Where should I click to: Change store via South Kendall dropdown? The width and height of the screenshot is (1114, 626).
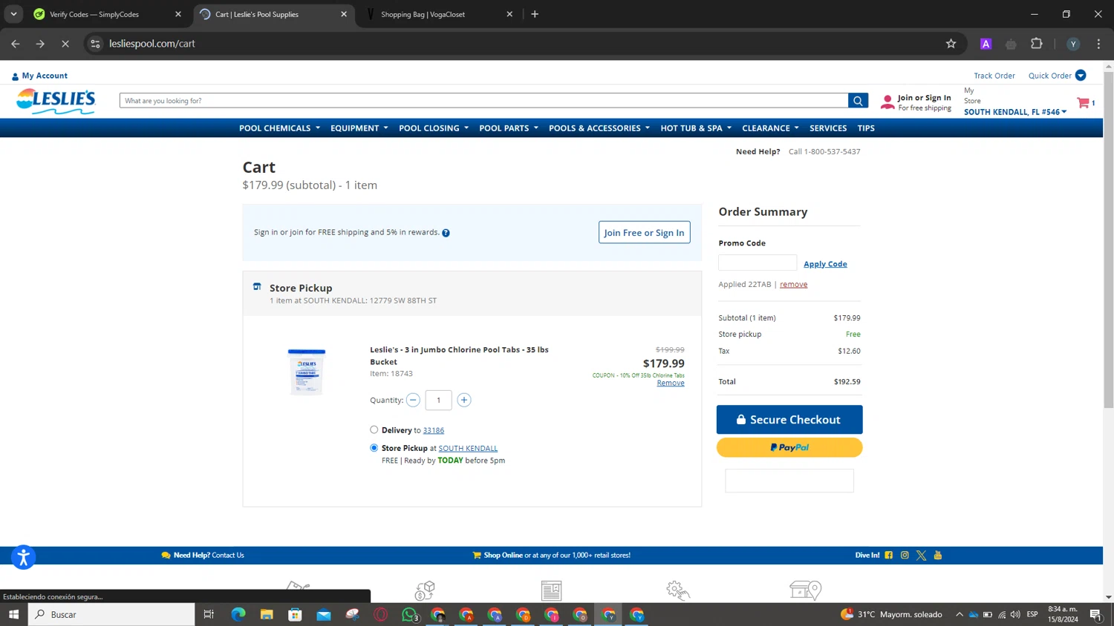tap(1015, 112)
